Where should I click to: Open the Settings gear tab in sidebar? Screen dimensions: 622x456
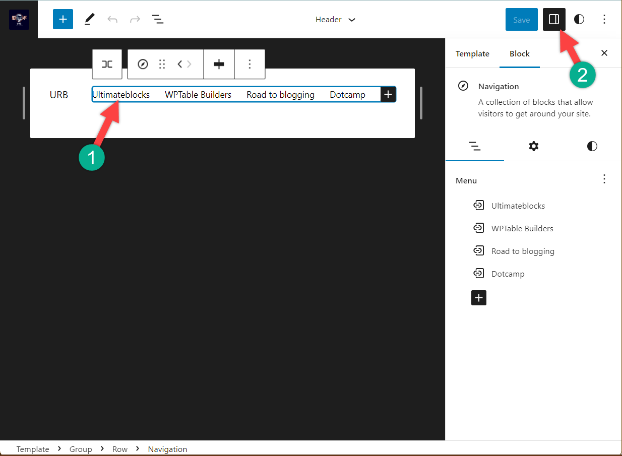pos(533,146)
